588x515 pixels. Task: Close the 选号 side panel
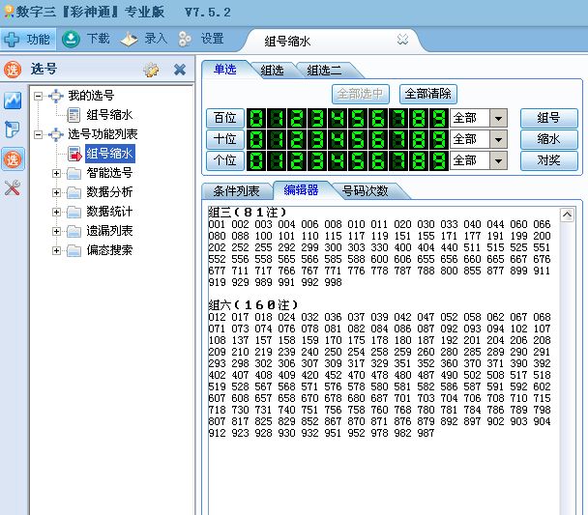point(180,70)
